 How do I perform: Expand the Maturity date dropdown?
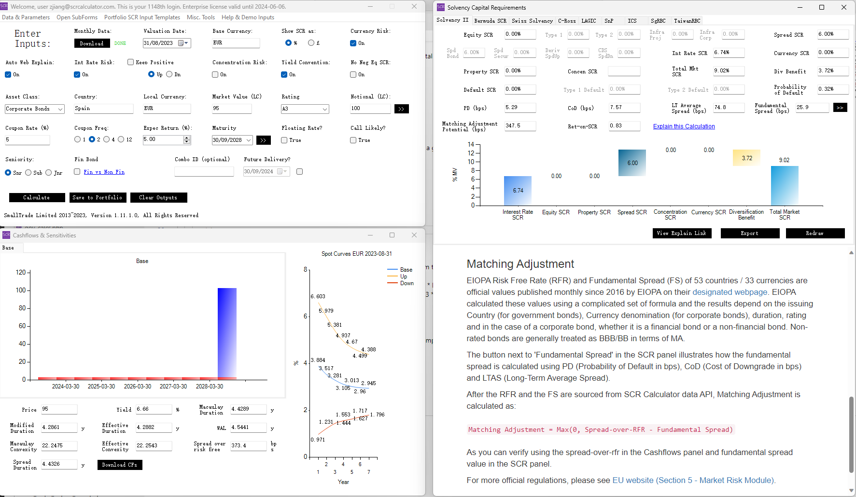249,140
